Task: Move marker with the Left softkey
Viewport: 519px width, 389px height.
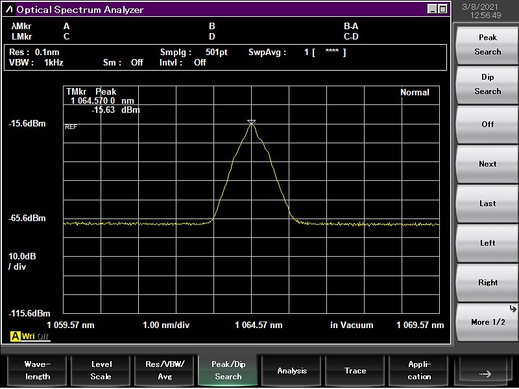Action: (x=487, y=243)
